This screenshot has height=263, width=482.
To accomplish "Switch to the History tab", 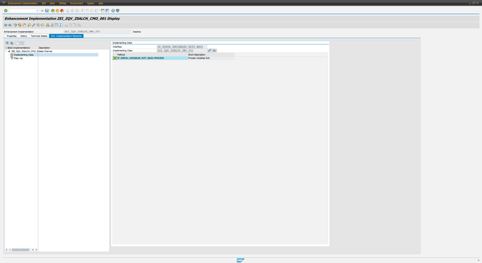I will 24,36.
